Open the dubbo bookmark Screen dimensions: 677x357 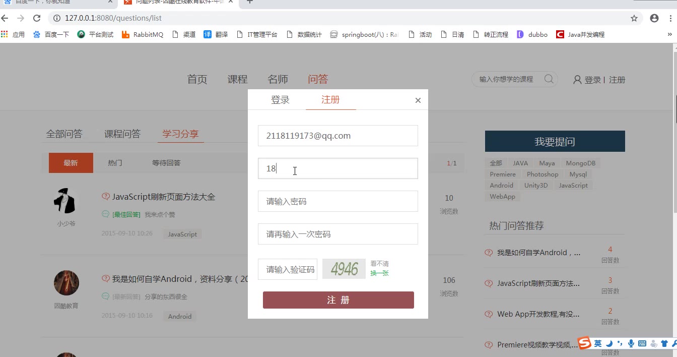532,34
